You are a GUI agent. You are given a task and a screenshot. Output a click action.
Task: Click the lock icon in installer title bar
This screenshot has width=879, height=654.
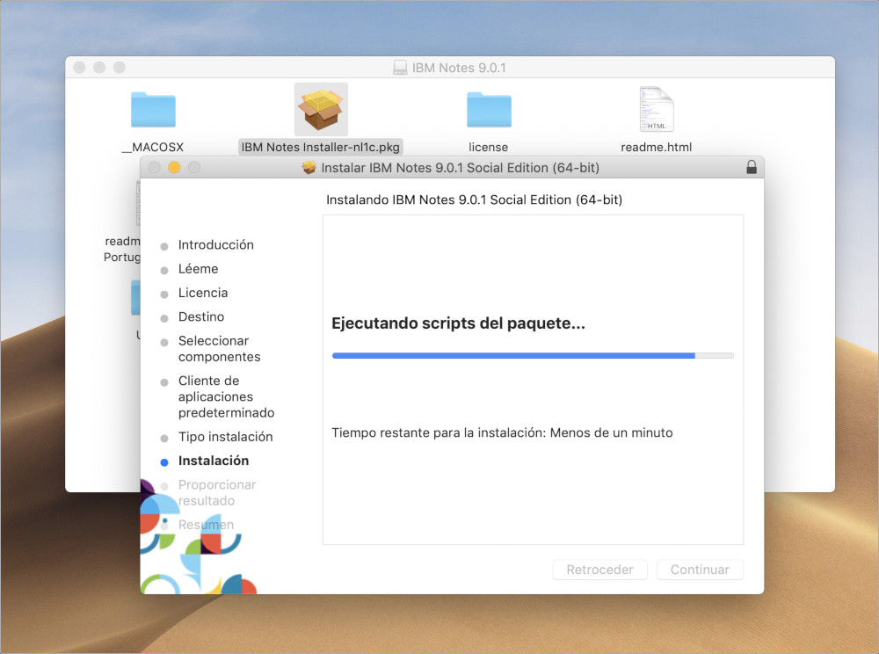pos(752,167)
